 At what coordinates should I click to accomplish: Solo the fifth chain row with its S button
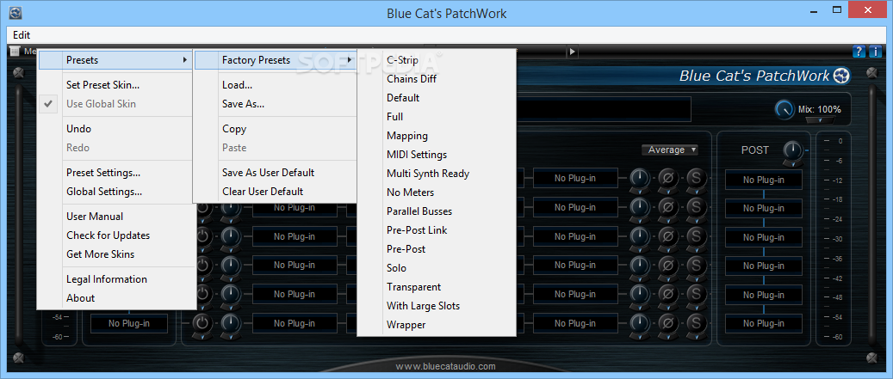click(x=696, y=294)
